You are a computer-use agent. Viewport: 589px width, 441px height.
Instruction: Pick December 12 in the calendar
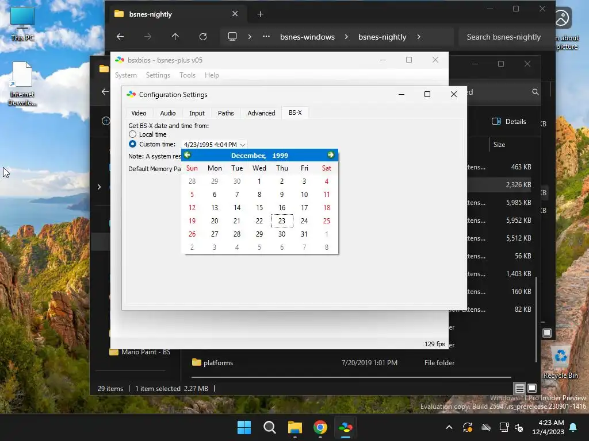(192, 207)
